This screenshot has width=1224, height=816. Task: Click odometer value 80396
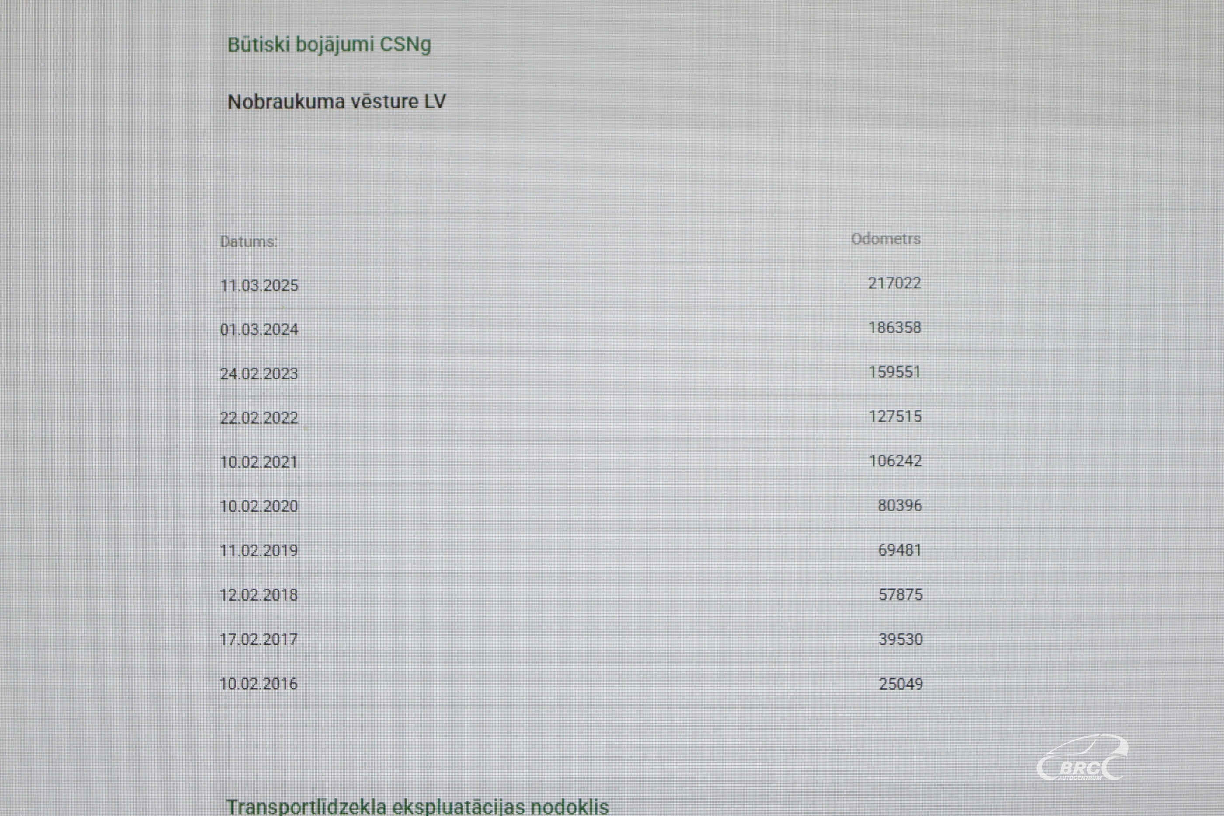[899, 505]
